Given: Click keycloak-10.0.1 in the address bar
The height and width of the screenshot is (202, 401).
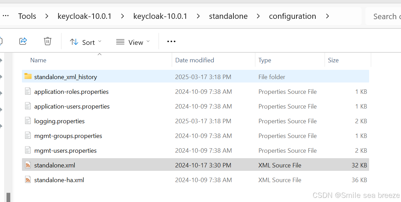Looking at the screenshot, I should [x=84, y=16].
